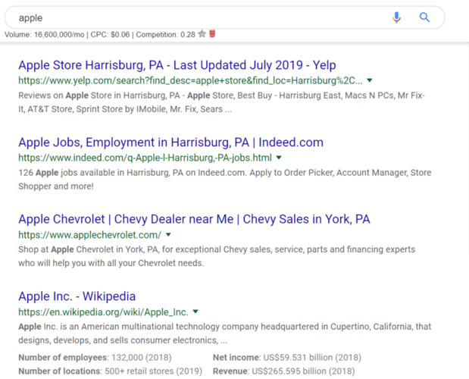Expand the dropdown arrow after the indeed.com URL
This screenshot has height=379, width=469.
pyautogui.click(x=279, y=158)
